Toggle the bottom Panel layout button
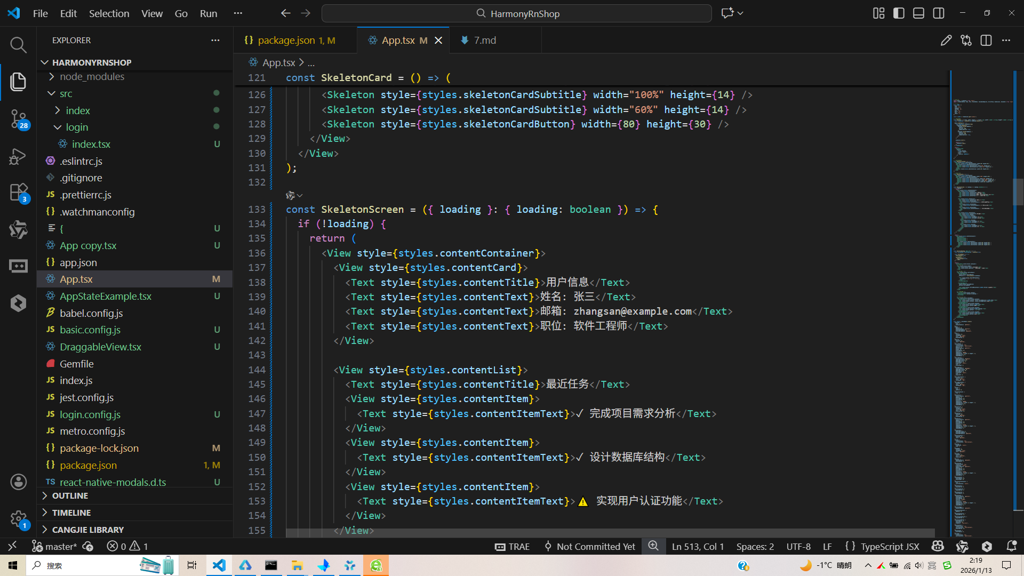The height and width of the screenshot is (576, 1024). (918, 13)
